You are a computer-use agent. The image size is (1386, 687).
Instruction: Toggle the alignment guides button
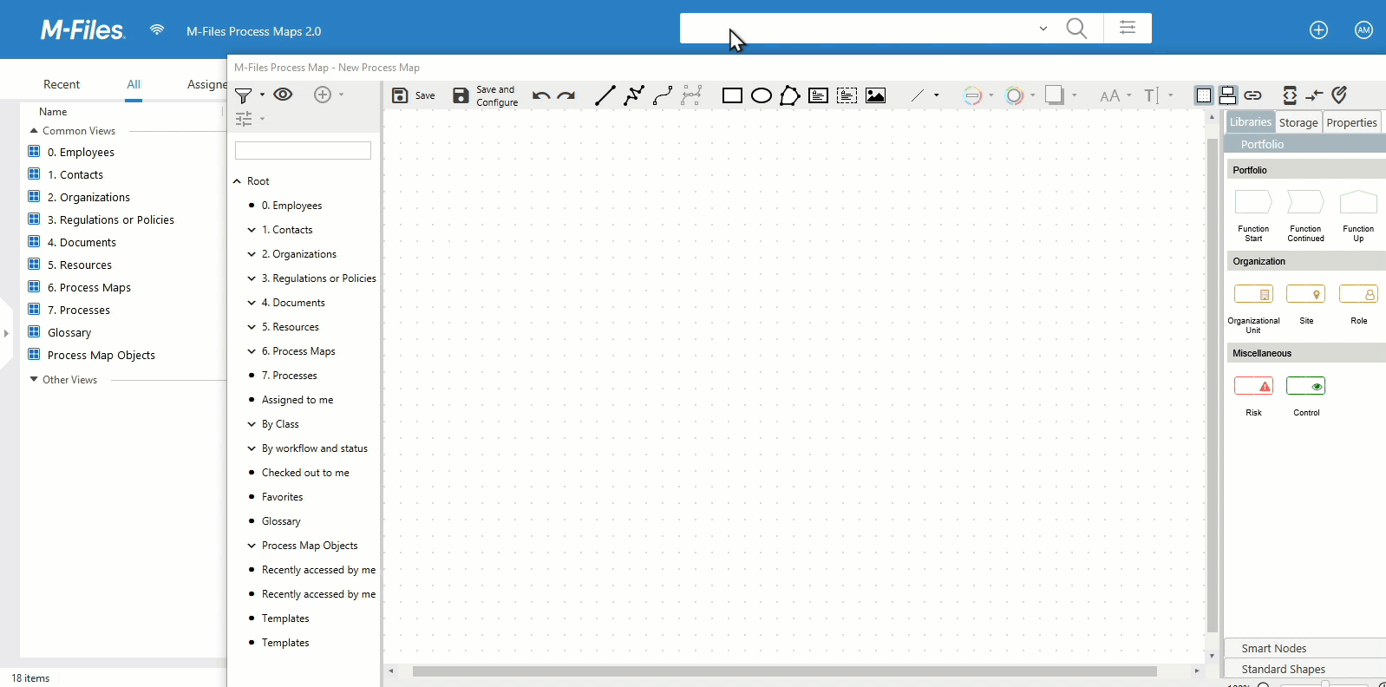(x=1228, y=95)
